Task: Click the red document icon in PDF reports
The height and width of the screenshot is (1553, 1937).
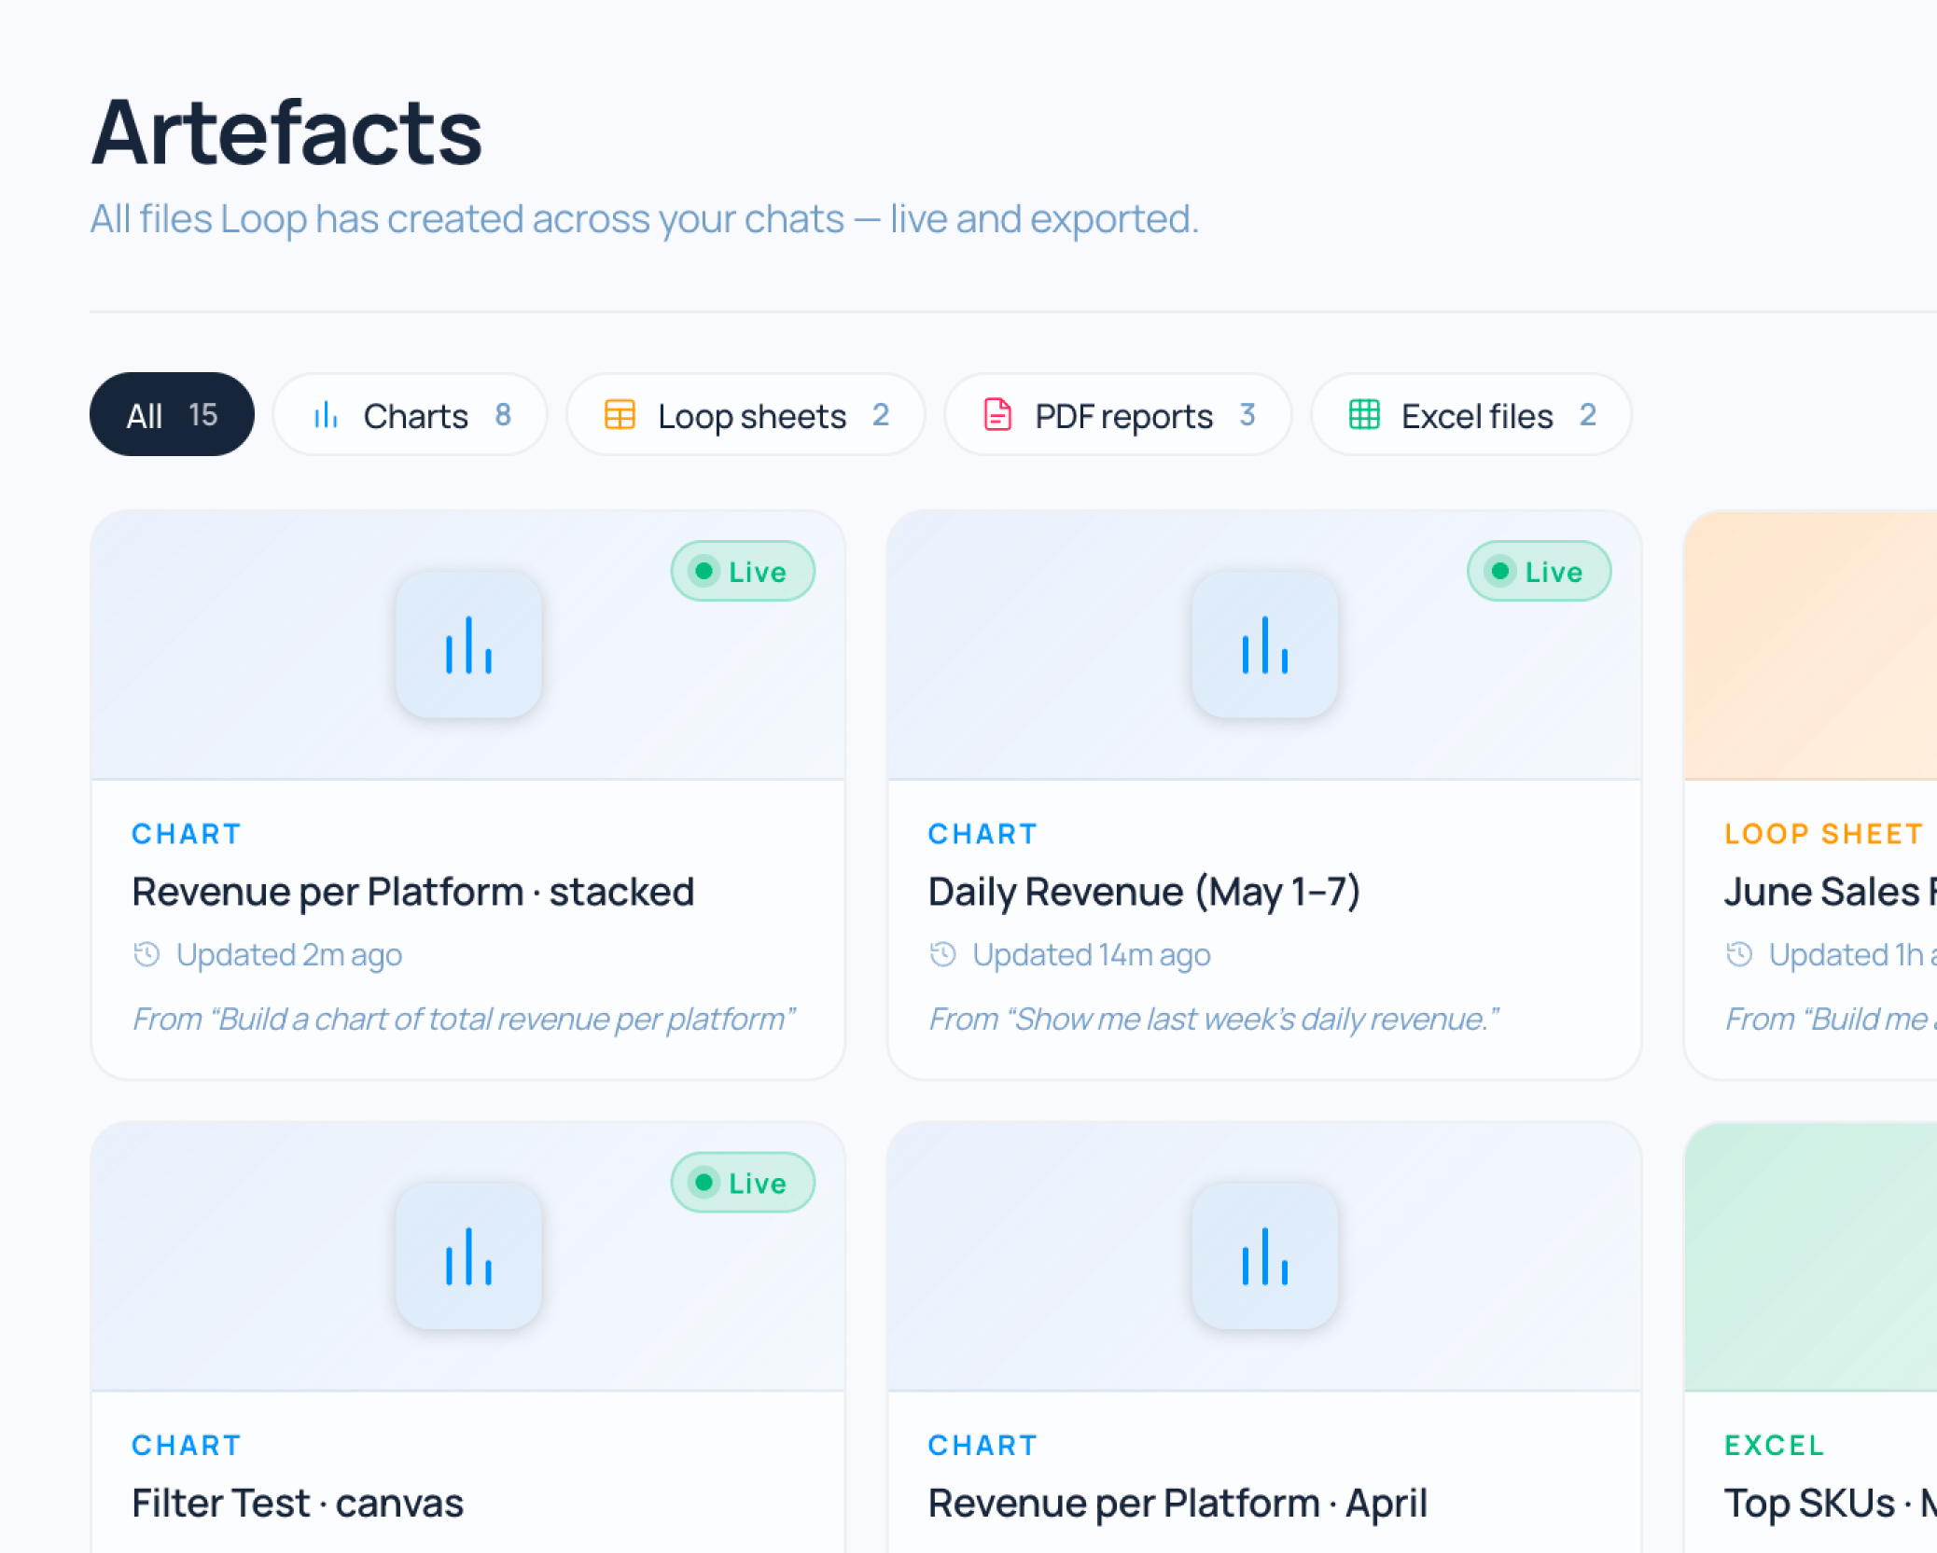Action: [x=997, y=415]
